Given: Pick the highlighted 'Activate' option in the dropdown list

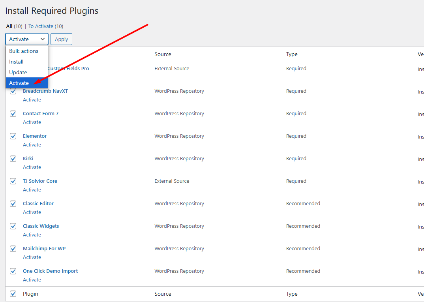Looking at the screenshot, I should 27,83.
